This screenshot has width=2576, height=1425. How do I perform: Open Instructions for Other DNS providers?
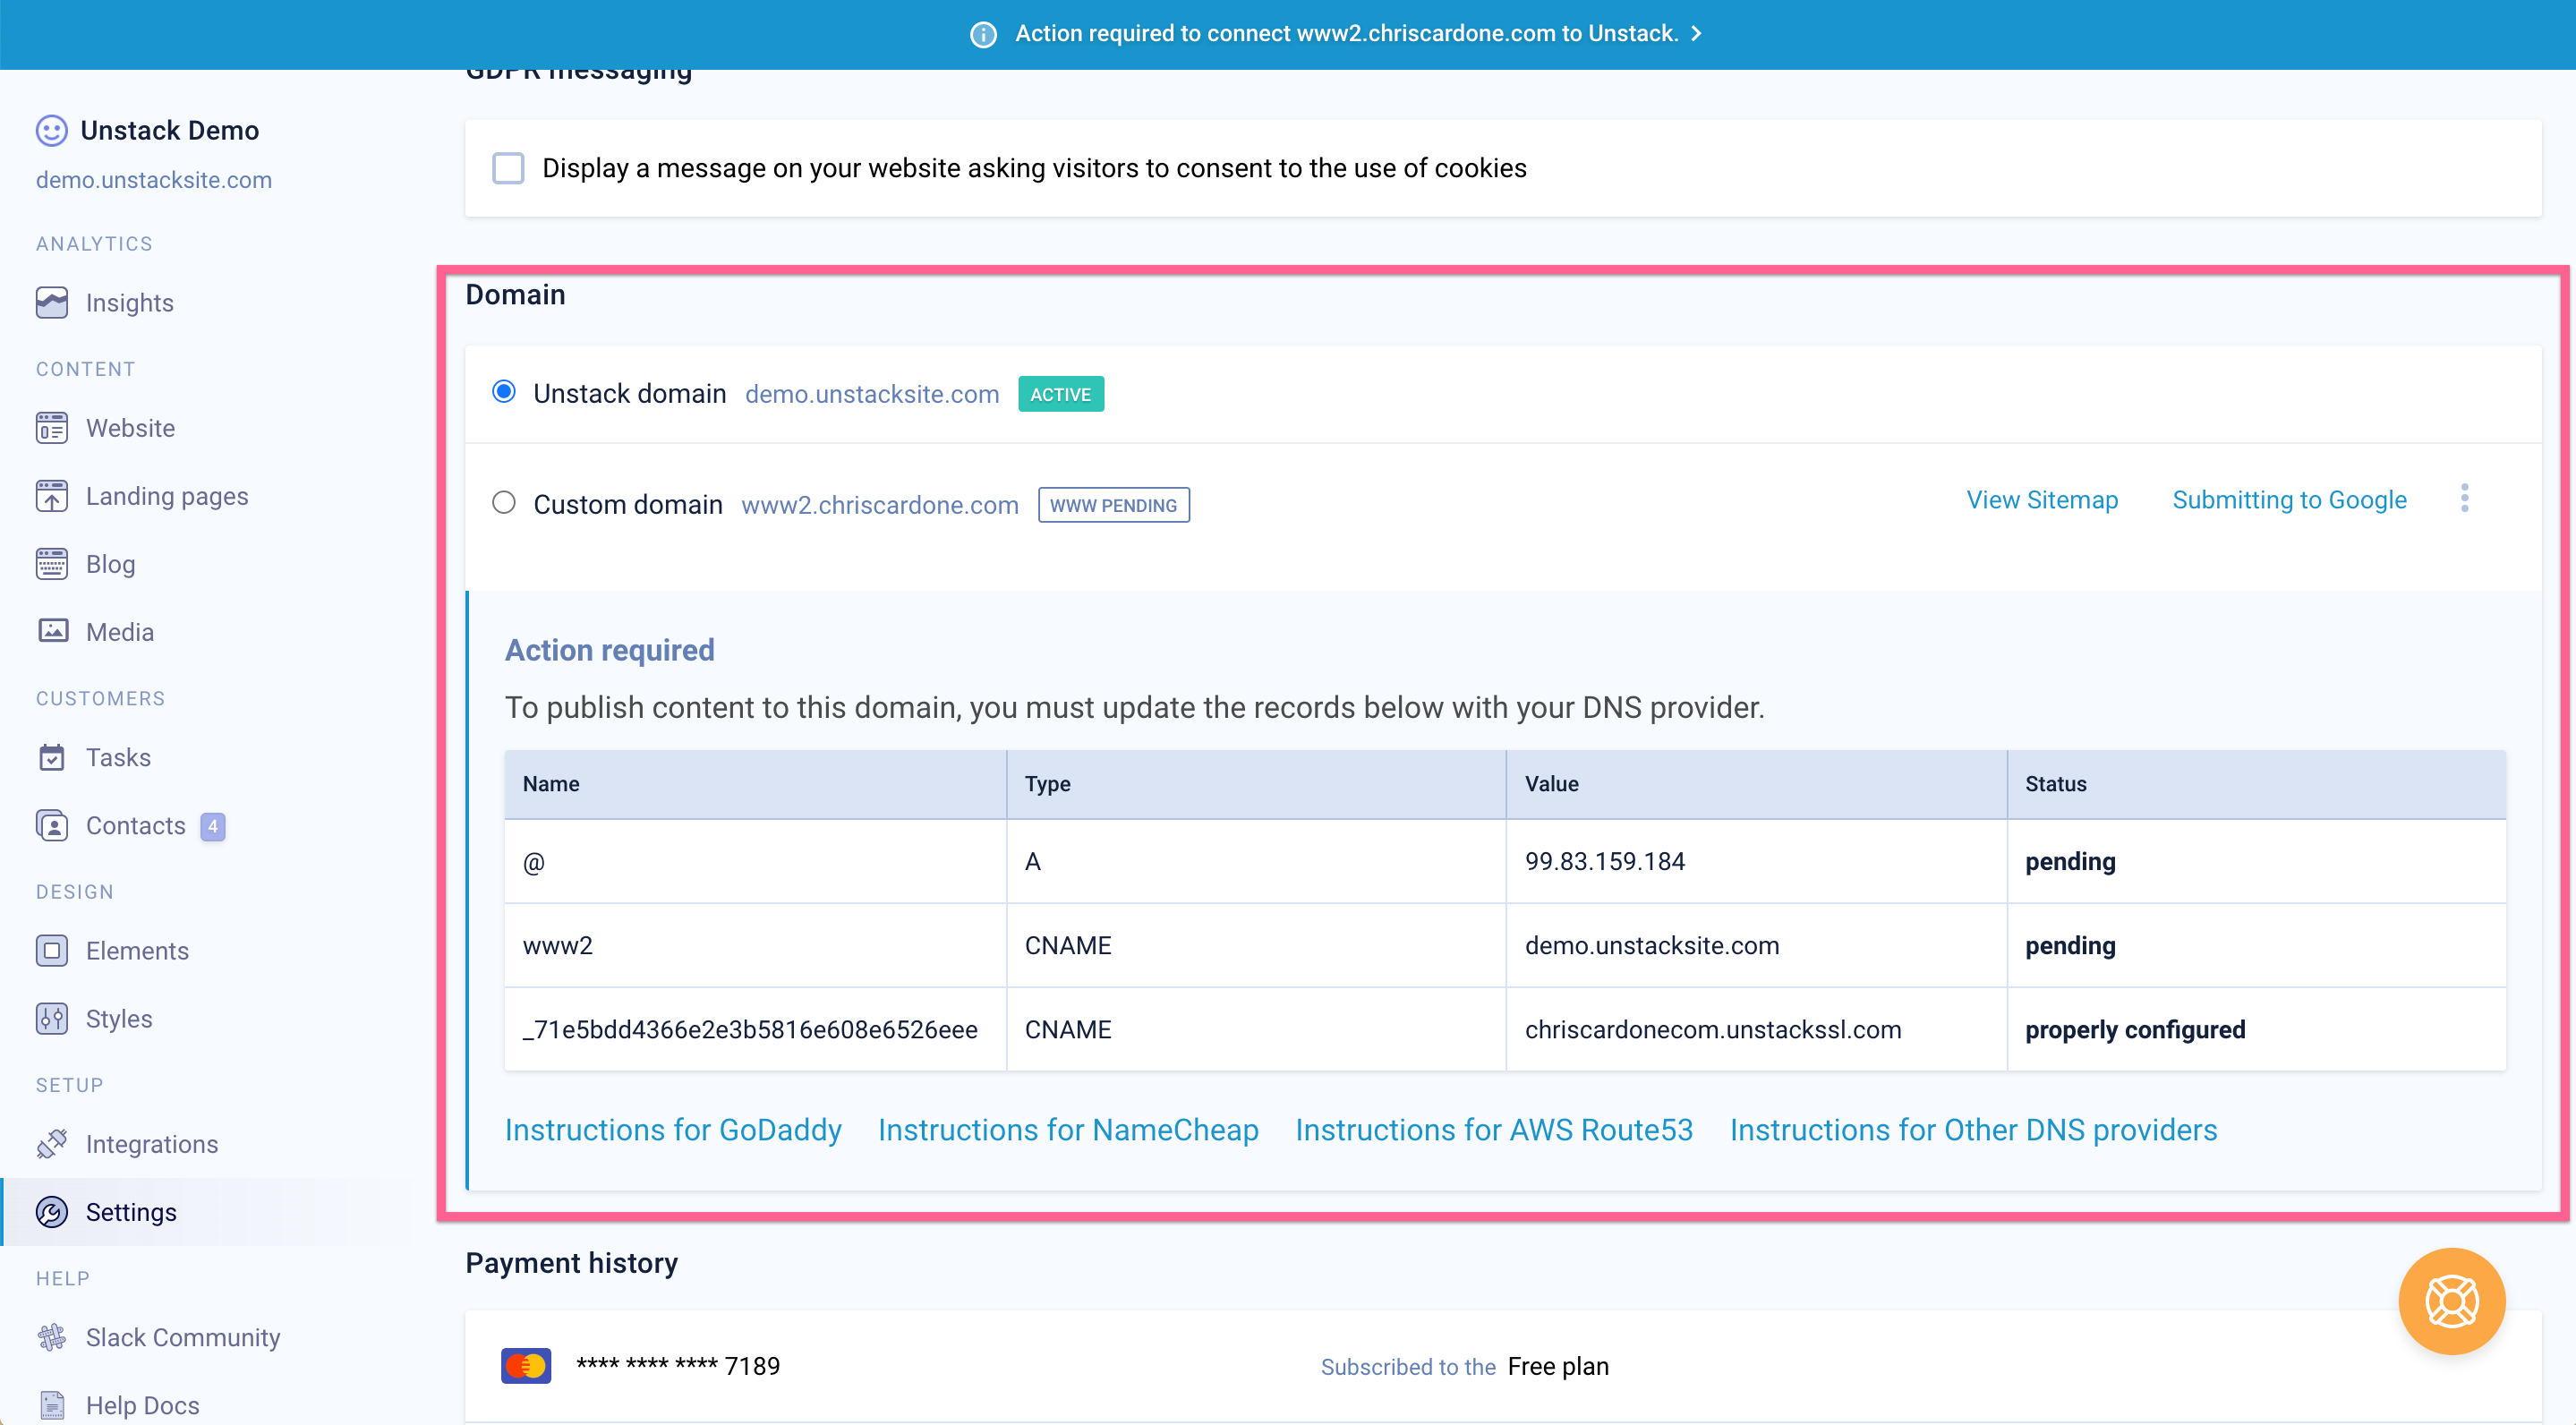pyautogui.click(x=1974, y=1130)
